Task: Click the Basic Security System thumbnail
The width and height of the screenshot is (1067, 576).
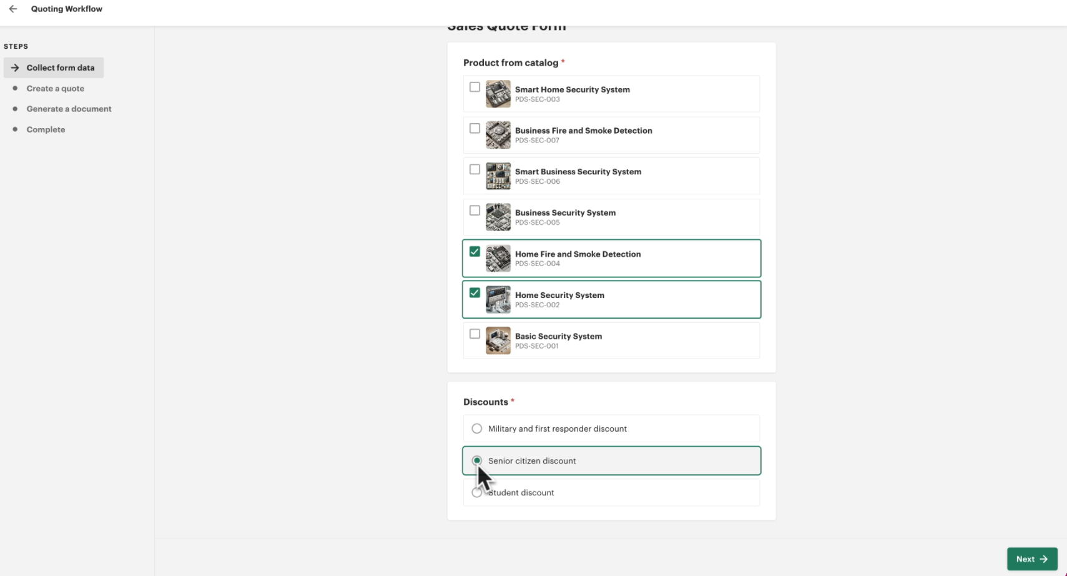Action: coord(498,340)
